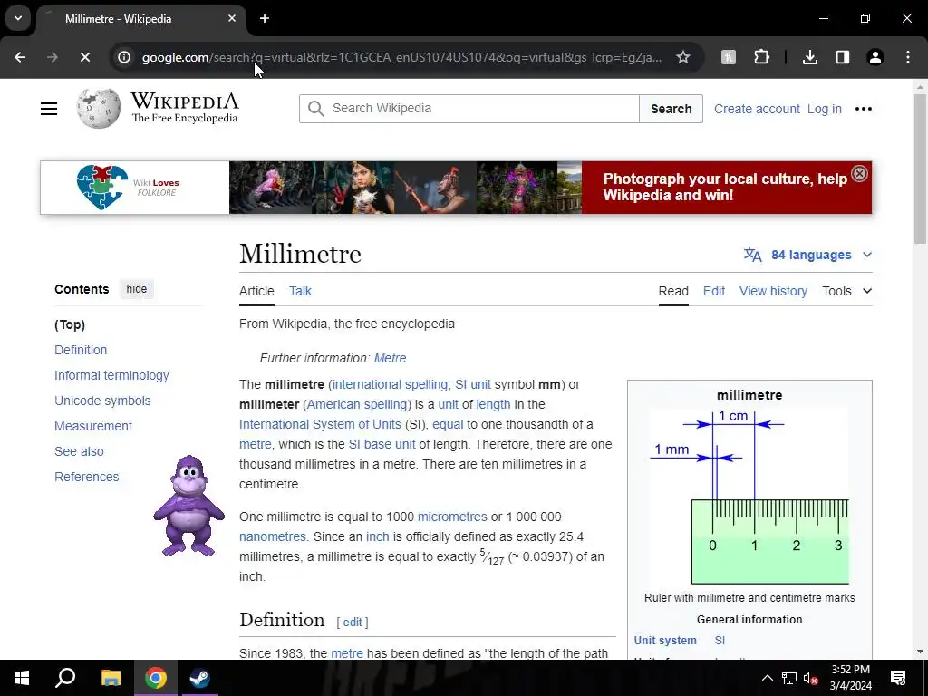The image size is (928, 696).
Task: Toggle the Chrome side panel
Action: tap(842, 57)
